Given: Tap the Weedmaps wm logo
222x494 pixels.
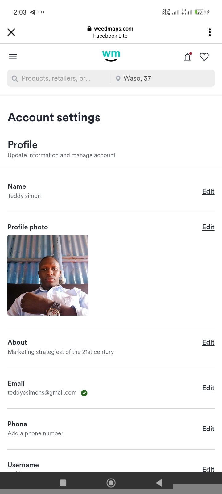Looking at the screenshot, I should click(x=111, y=56).
